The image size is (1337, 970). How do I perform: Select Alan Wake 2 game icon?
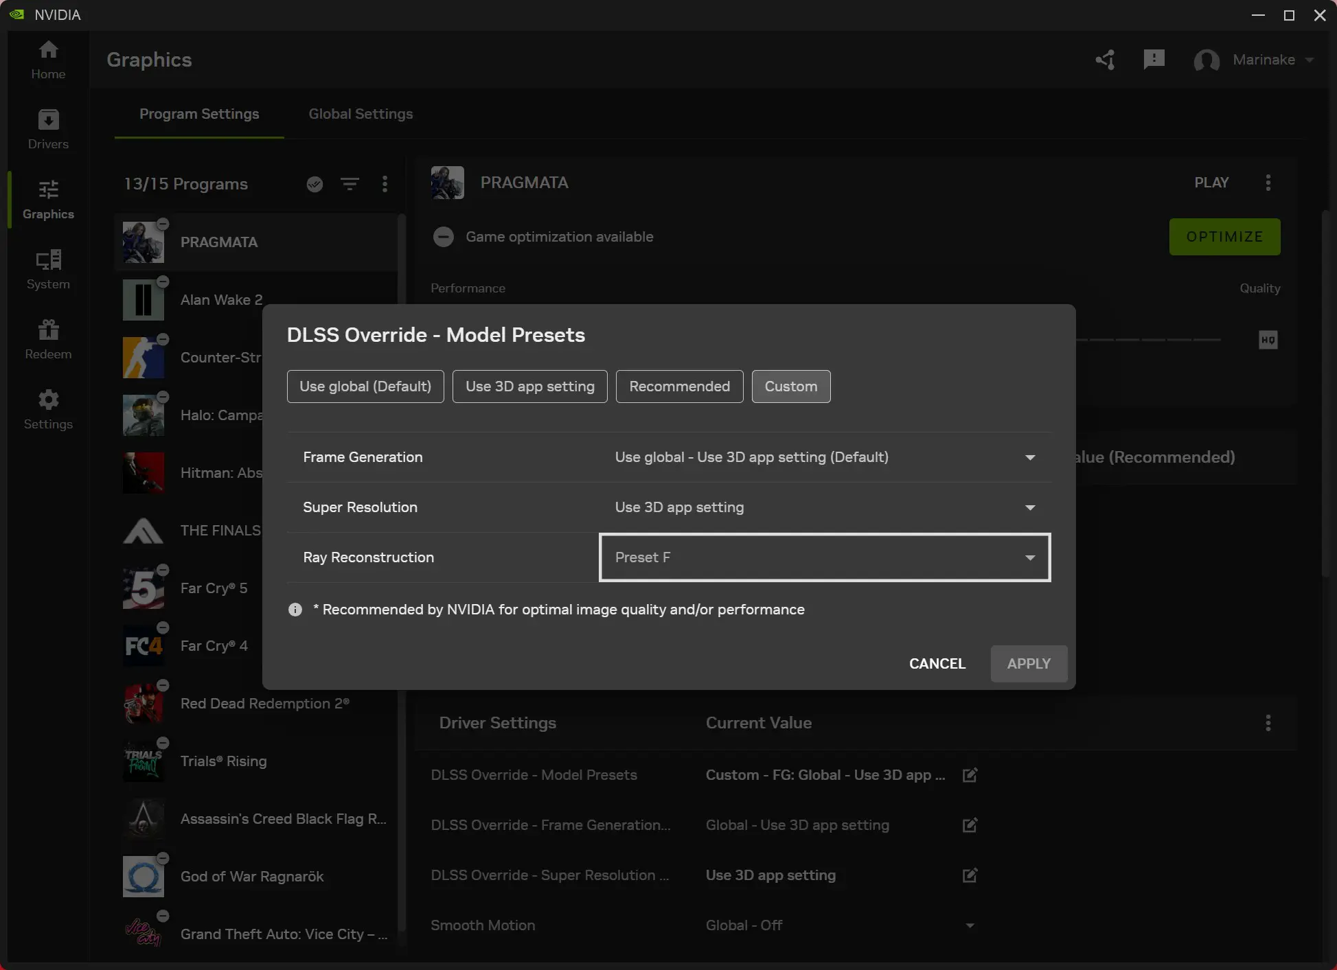pyautogui.click(x=144, y=300)
